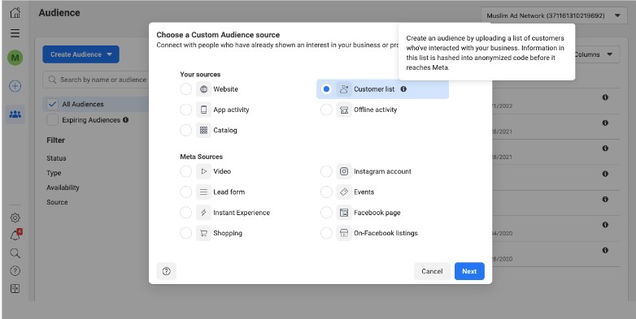Click the dialog help question button
The image size is (636, 319).
[x=166, y=271]
